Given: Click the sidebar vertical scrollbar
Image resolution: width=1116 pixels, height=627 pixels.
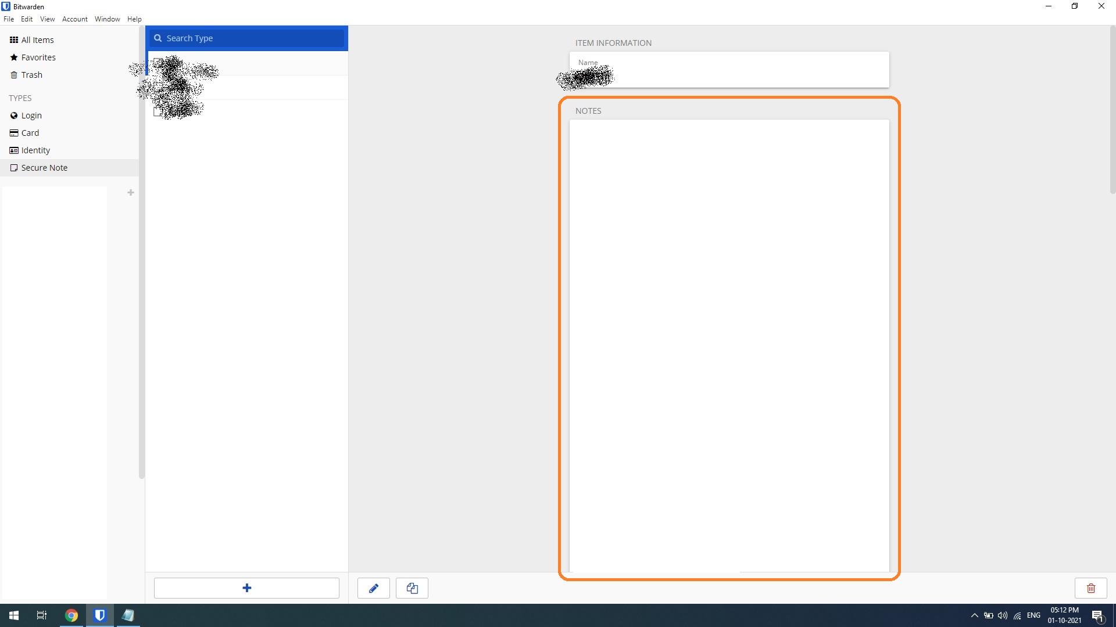Looking at the screenshot, I should (142, 253).
